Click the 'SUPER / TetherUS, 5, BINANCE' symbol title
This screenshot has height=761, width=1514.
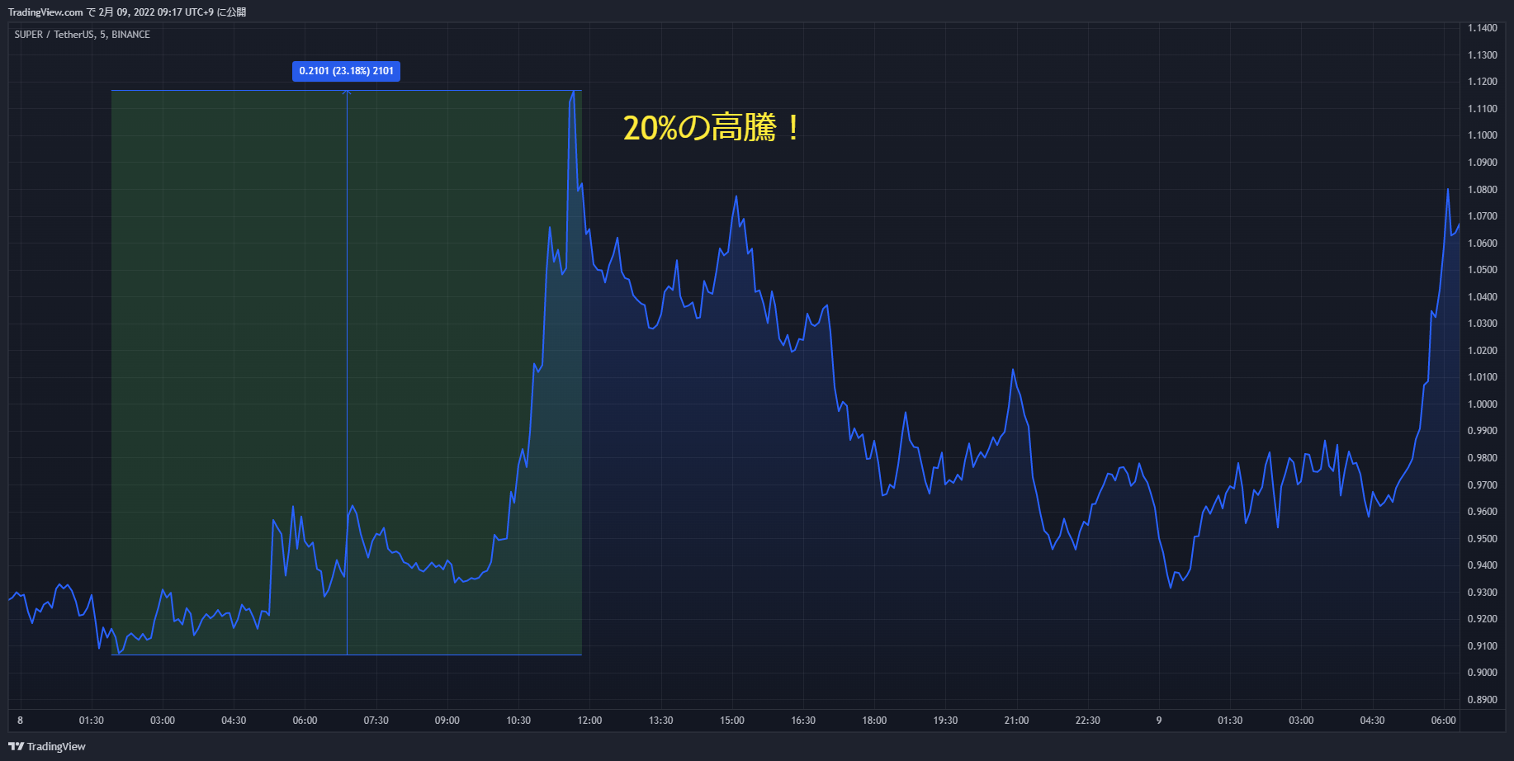tap(83, 35)
